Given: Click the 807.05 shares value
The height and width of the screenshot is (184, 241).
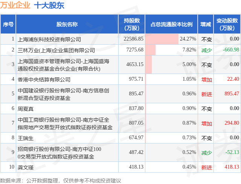Looking at the screenshot, I should pyautogui.click(x=136, y=123).
